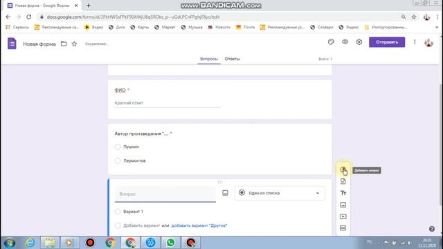
Task: Click the Добавить вариант text
Action: click(x=141, y=225)
